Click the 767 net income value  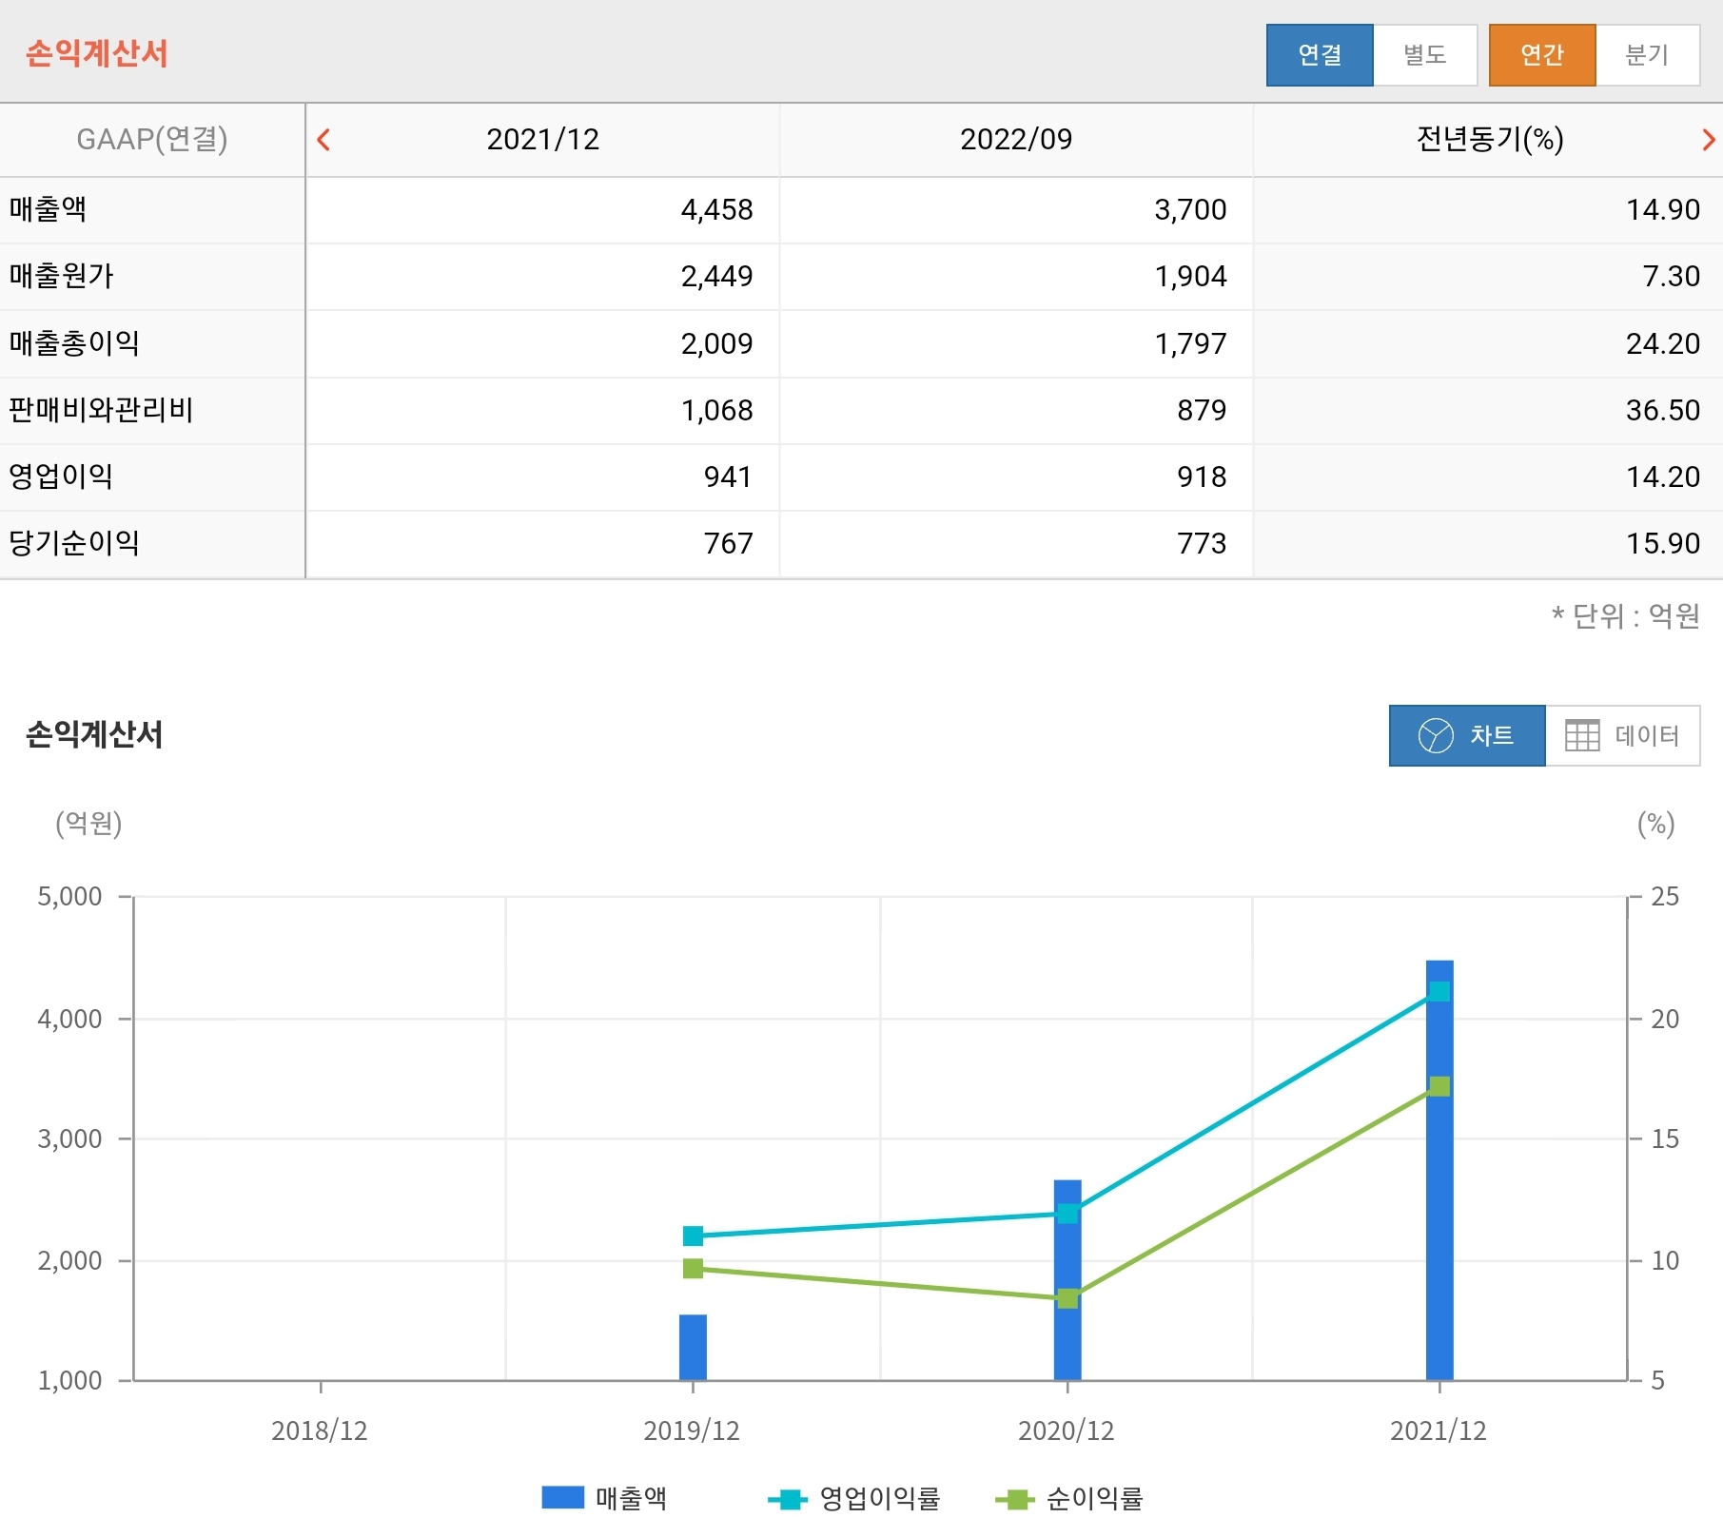click(728, 543)
